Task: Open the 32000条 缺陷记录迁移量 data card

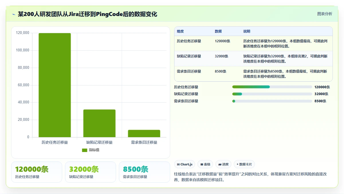Action: point(91,172)
